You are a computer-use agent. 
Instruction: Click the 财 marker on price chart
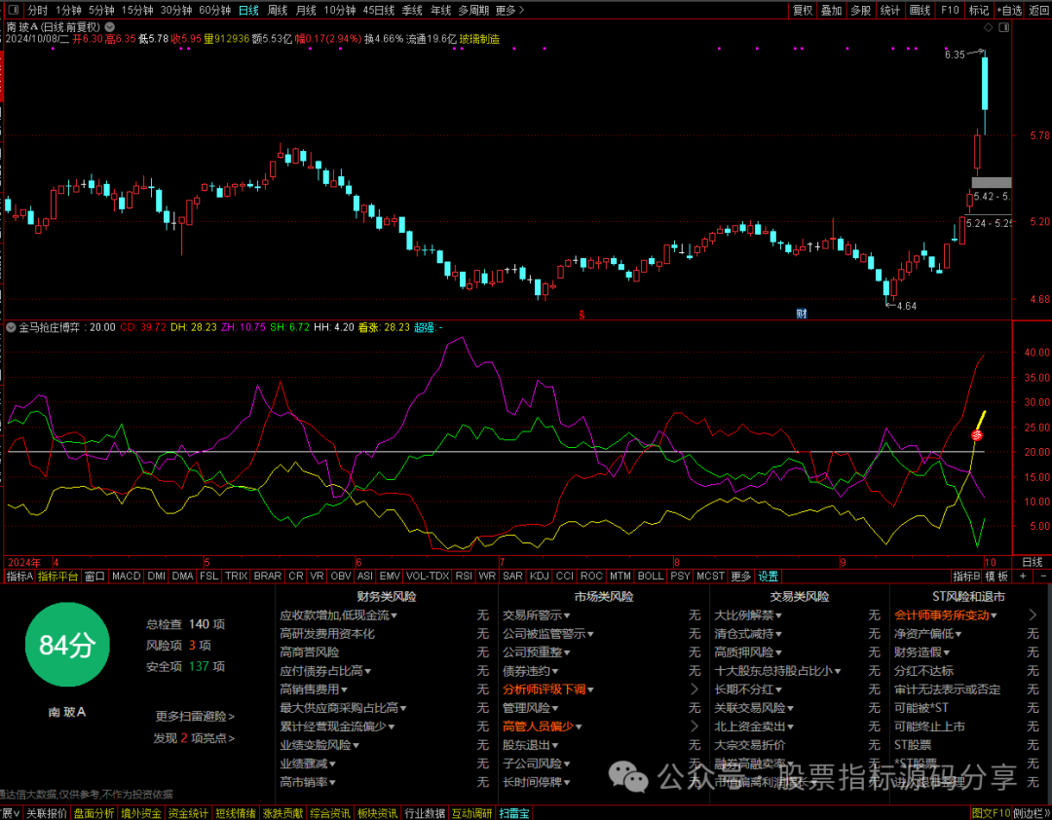pyautogui.click(x=801, y=314)
